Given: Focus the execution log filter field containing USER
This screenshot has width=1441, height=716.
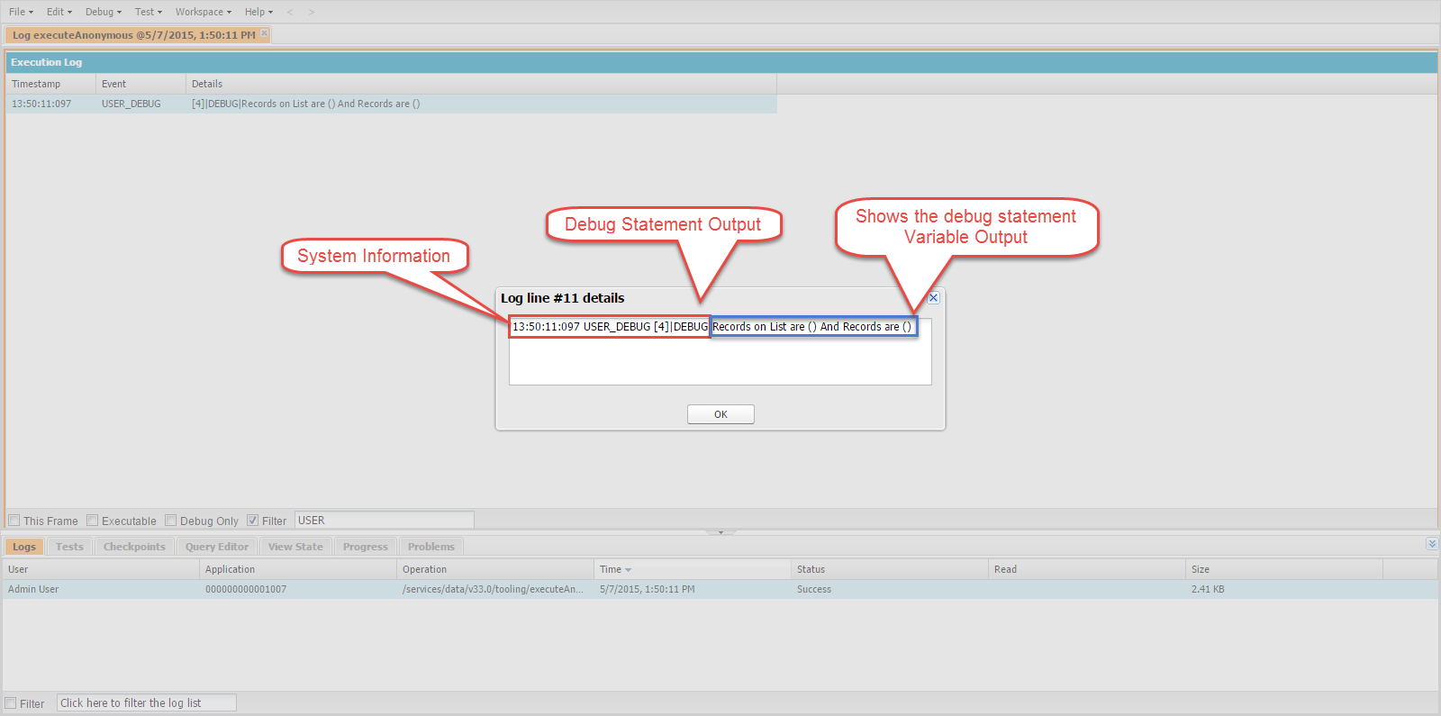Looking at the screenshot, I should (x=385, y=521).
